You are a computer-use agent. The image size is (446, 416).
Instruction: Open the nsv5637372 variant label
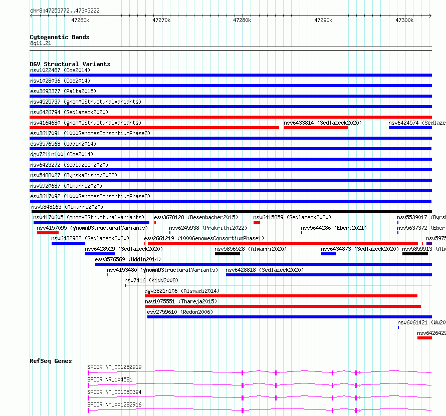pyautogui.click(x=421, y=228)
